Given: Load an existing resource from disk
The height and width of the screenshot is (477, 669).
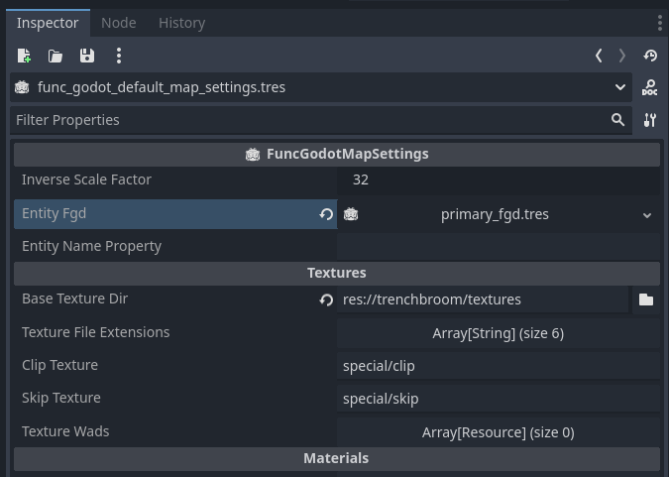Looking at the screenshot, I should click(x=56, y=56).
